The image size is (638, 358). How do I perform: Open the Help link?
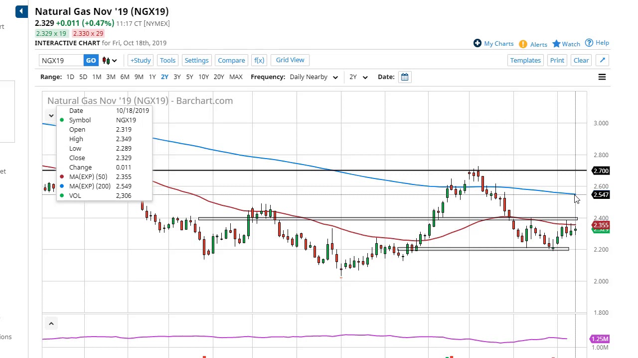(602, 43)
